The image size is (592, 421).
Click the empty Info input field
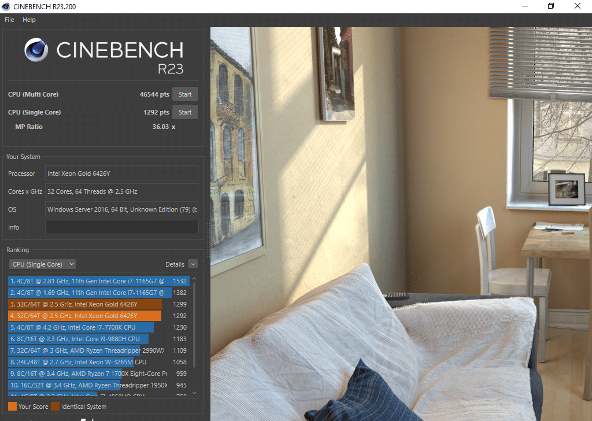coord(121,227)
